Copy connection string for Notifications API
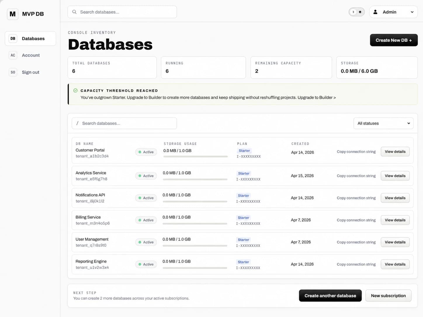423x317 pixels. [x=356, y=198]
